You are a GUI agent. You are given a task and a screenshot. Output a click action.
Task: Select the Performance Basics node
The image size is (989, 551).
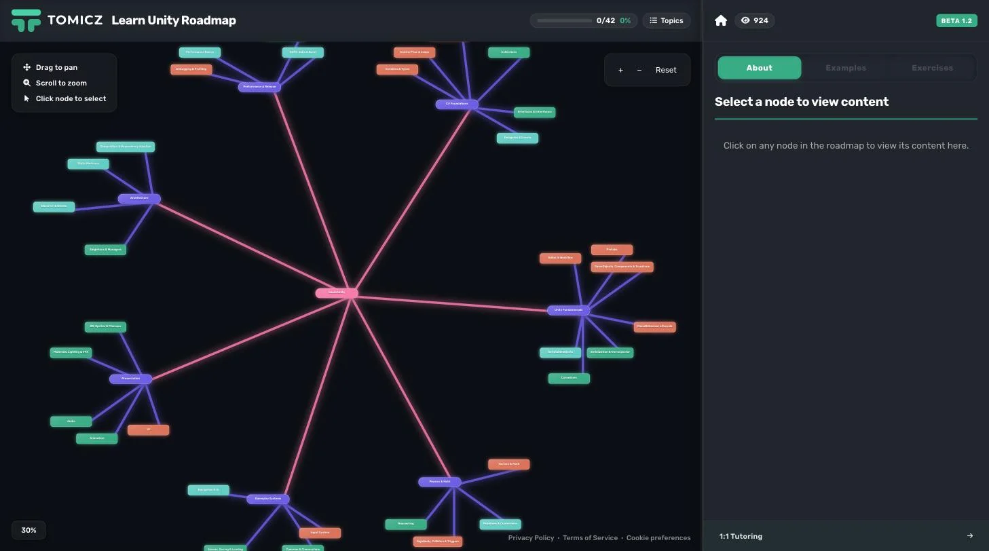(x=200, y=52)
